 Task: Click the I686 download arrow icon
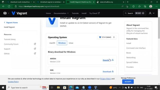113,71
